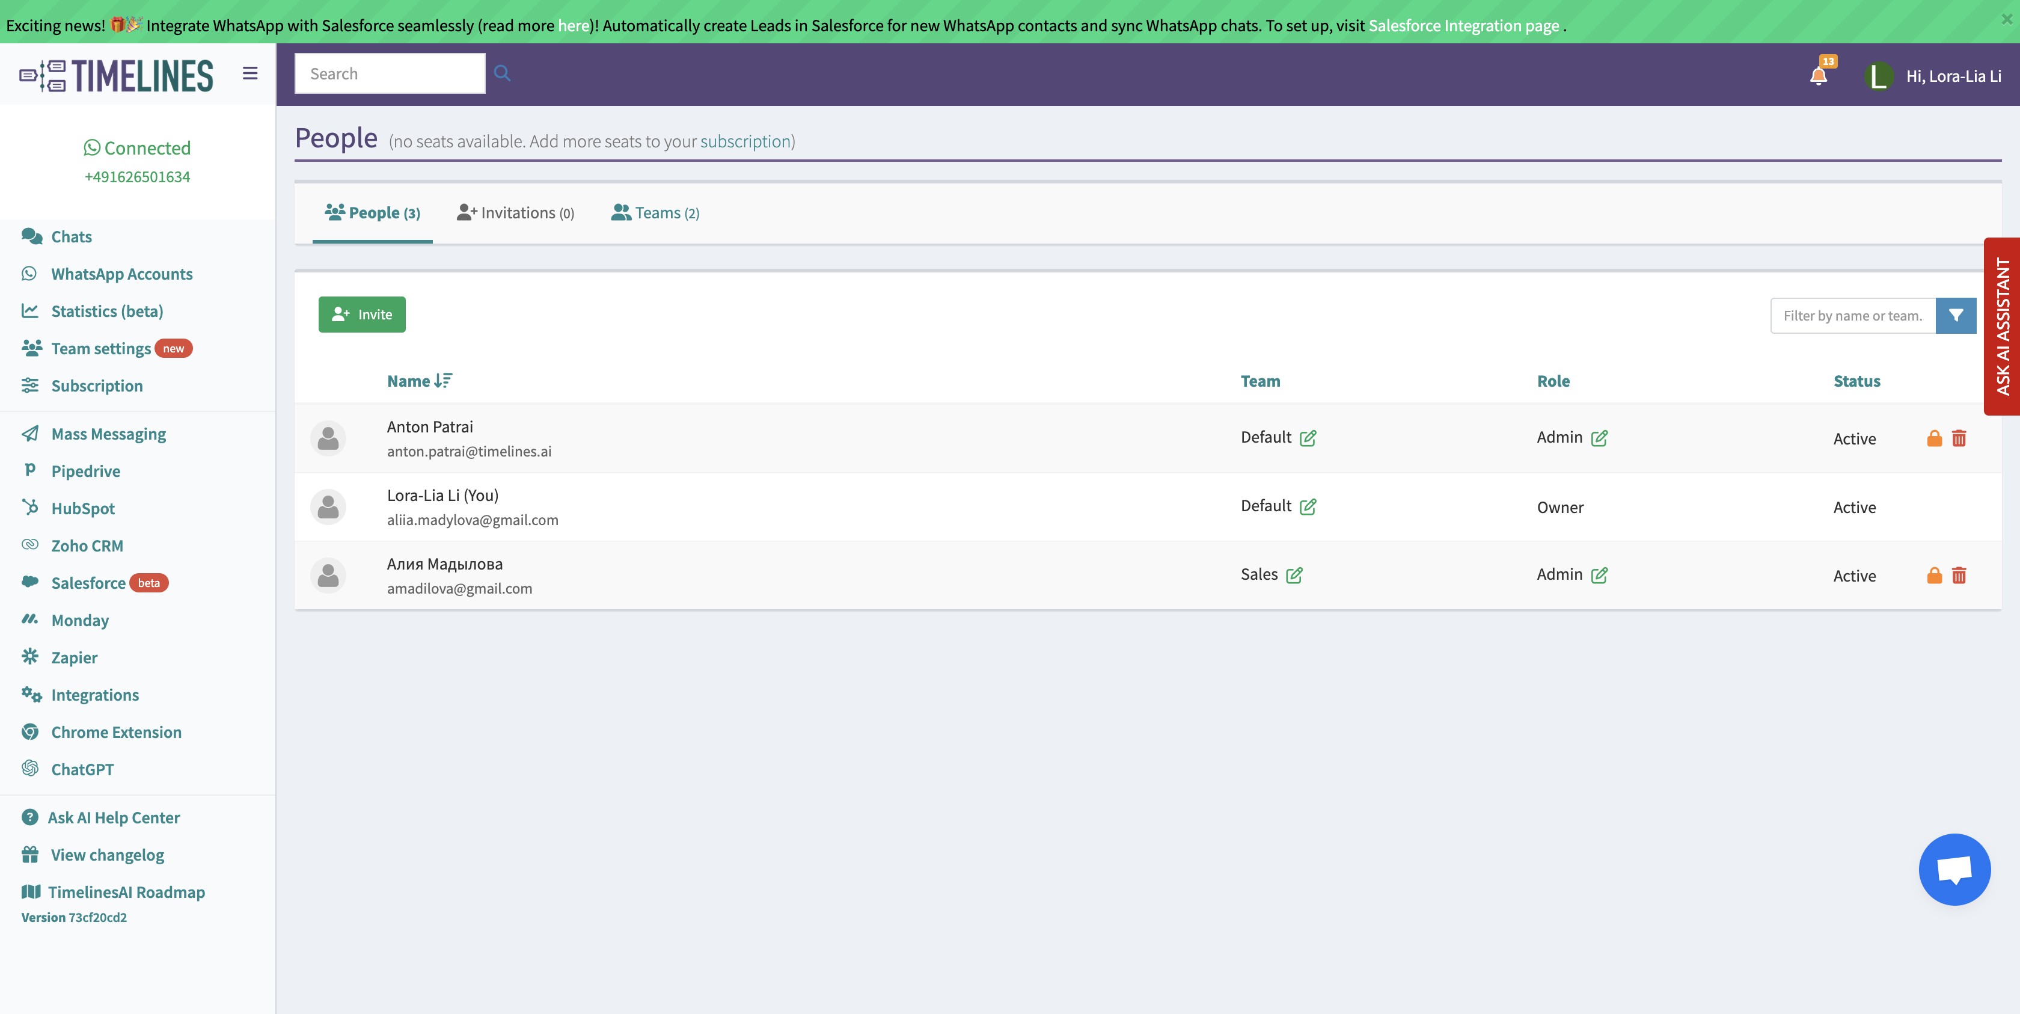Lock Алия Мадылова using the orange lock icon
2020x1014 pixels.
coord(1934,576)
